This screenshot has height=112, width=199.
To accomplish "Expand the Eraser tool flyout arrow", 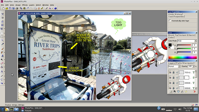I will point(4,63).
